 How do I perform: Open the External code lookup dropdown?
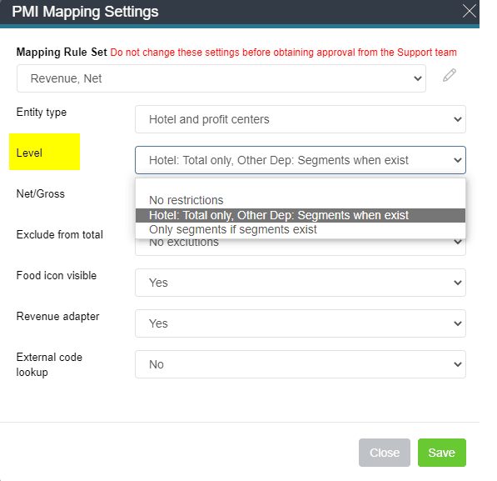point(301,364)
